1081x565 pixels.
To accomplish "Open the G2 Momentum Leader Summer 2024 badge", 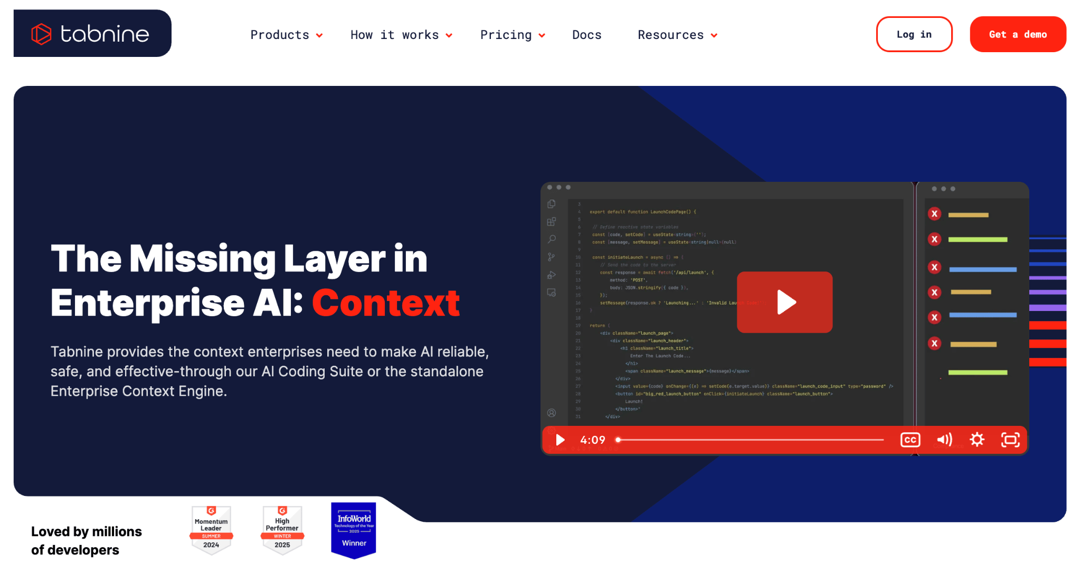I will tap(211, 530).
